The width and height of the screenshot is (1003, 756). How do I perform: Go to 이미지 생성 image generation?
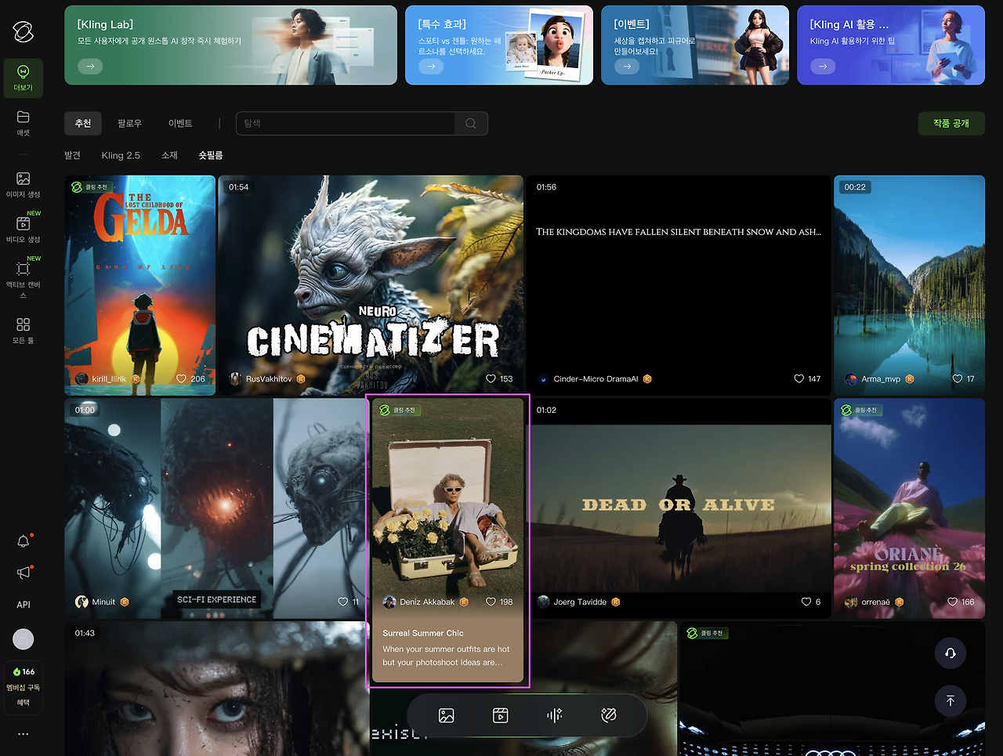point(23,185)
